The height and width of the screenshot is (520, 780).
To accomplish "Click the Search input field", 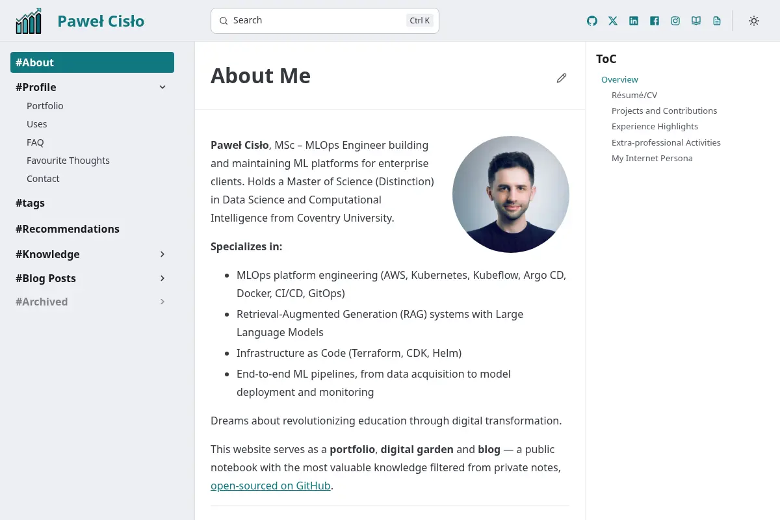I will tap(325, 21).
